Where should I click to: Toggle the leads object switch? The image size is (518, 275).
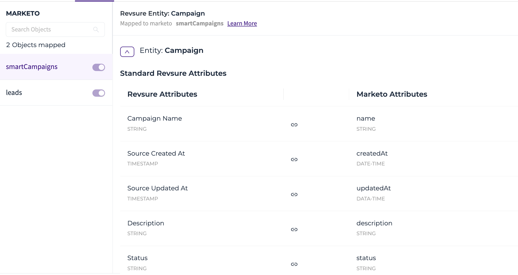click(99, 93)
